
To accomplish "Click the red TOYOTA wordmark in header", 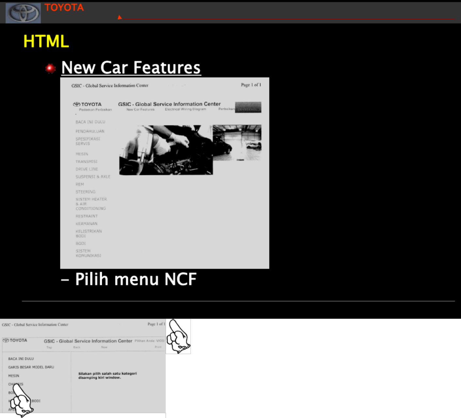I will (x=64, y=7).
